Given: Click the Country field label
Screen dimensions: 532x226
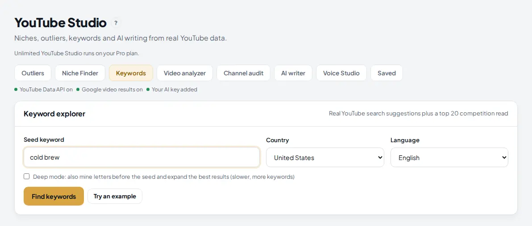Looking at the screenshot, I should click(278, 140).
